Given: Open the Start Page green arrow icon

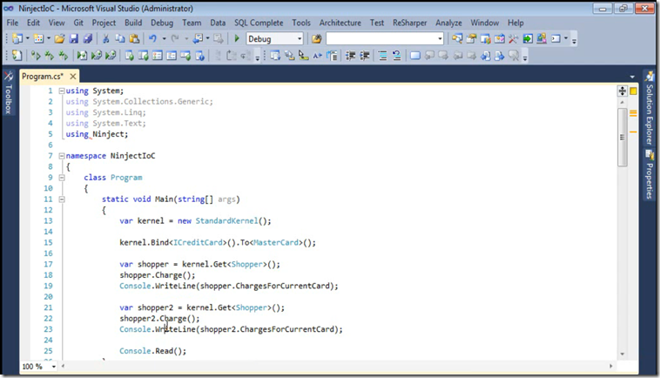Looking at the screenshot, I should [x=528, y=38].
